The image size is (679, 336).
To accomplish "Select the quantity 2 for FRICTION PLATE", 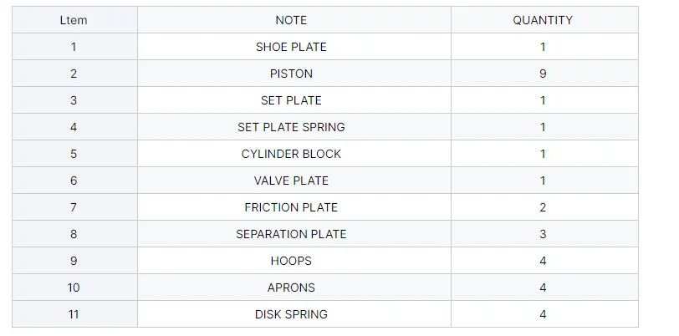I will [x=544, y=207].
